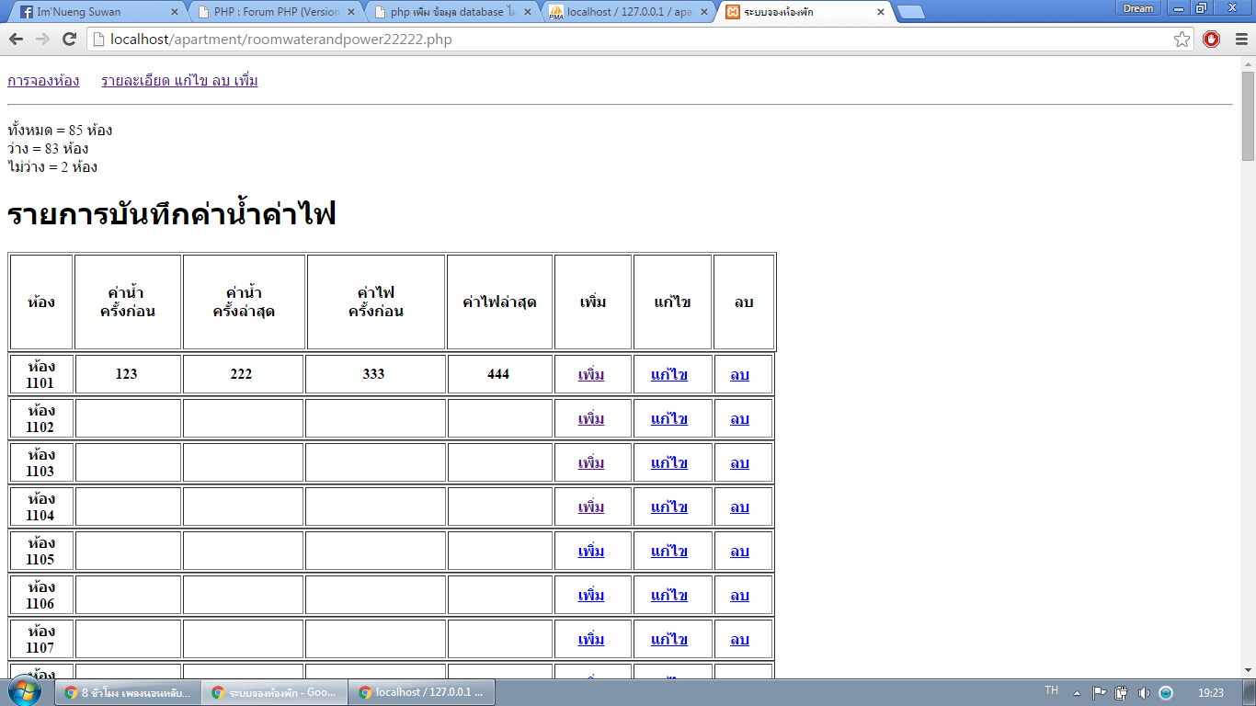Open taskbar item localhost / 127.0.0.1

coord(422,692)
